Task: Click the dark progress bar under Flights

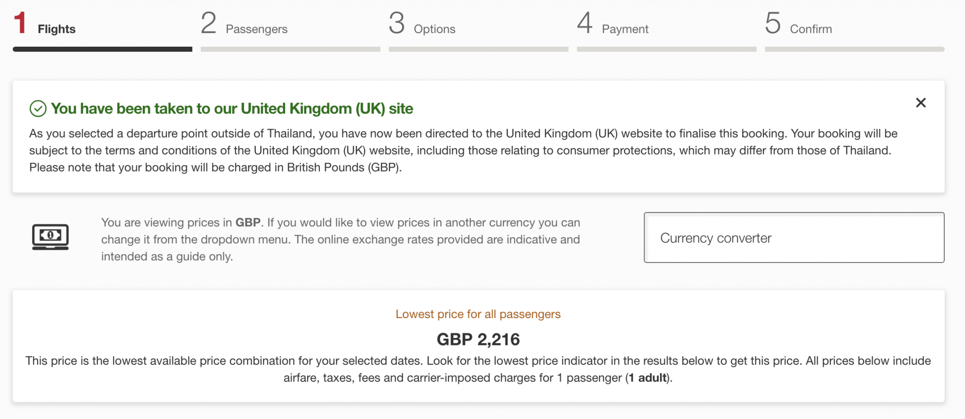Action: click(x=102, y=49)
